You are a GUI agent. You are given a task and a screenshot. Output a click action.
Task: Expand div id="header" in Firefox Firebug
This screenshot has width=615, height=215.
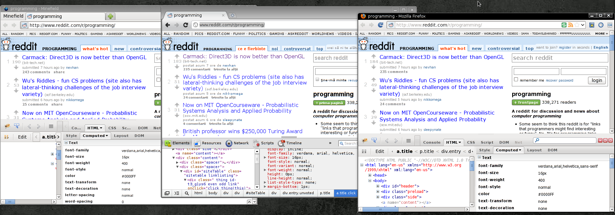click(378, 186)
